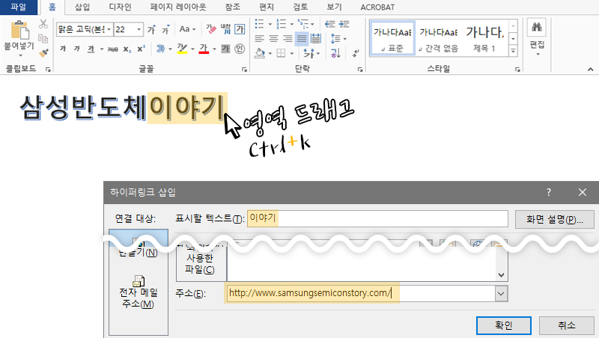The image size is (599, 338).
Task: Open the 주소 address dropdown arrow
Action: coord(501,294)
